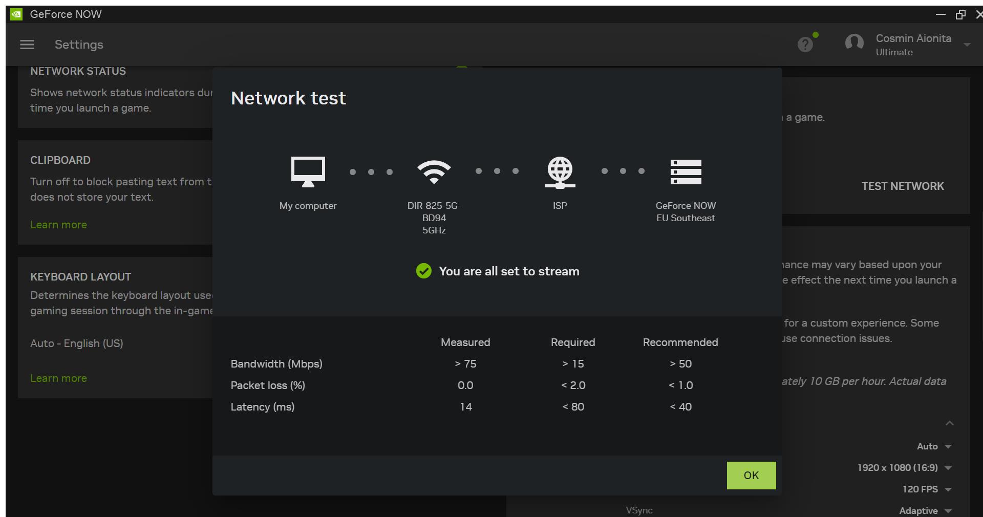
Task: Click the Network test dialog title
Action: (288, 98)
